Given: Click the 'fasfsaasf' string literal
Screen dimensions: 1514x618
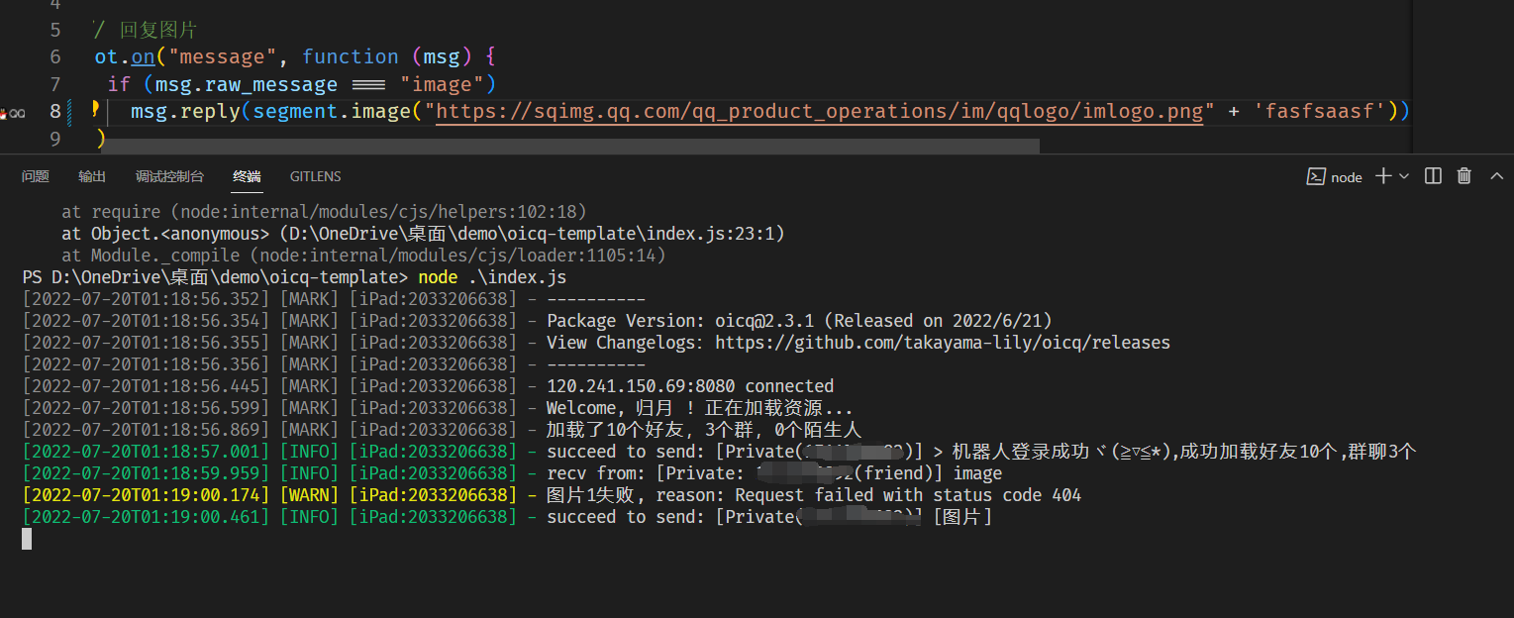Looking at the screenshot, I should 1319,111.
